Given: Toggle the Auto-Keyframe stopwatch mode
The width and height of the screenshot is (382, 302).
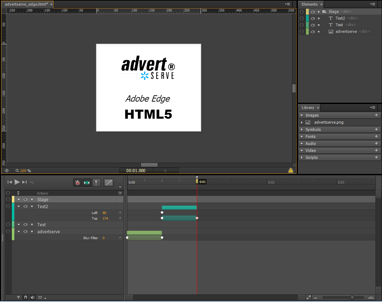Looking at the screenshot, I should (x=77, y=183).
